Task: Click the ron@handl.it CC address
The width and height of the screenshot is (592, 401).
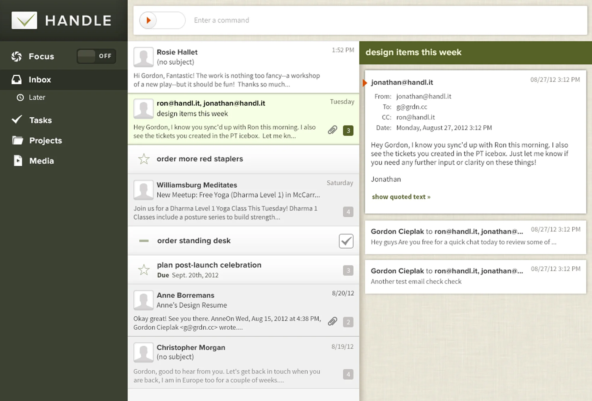Action: point(416,117)
